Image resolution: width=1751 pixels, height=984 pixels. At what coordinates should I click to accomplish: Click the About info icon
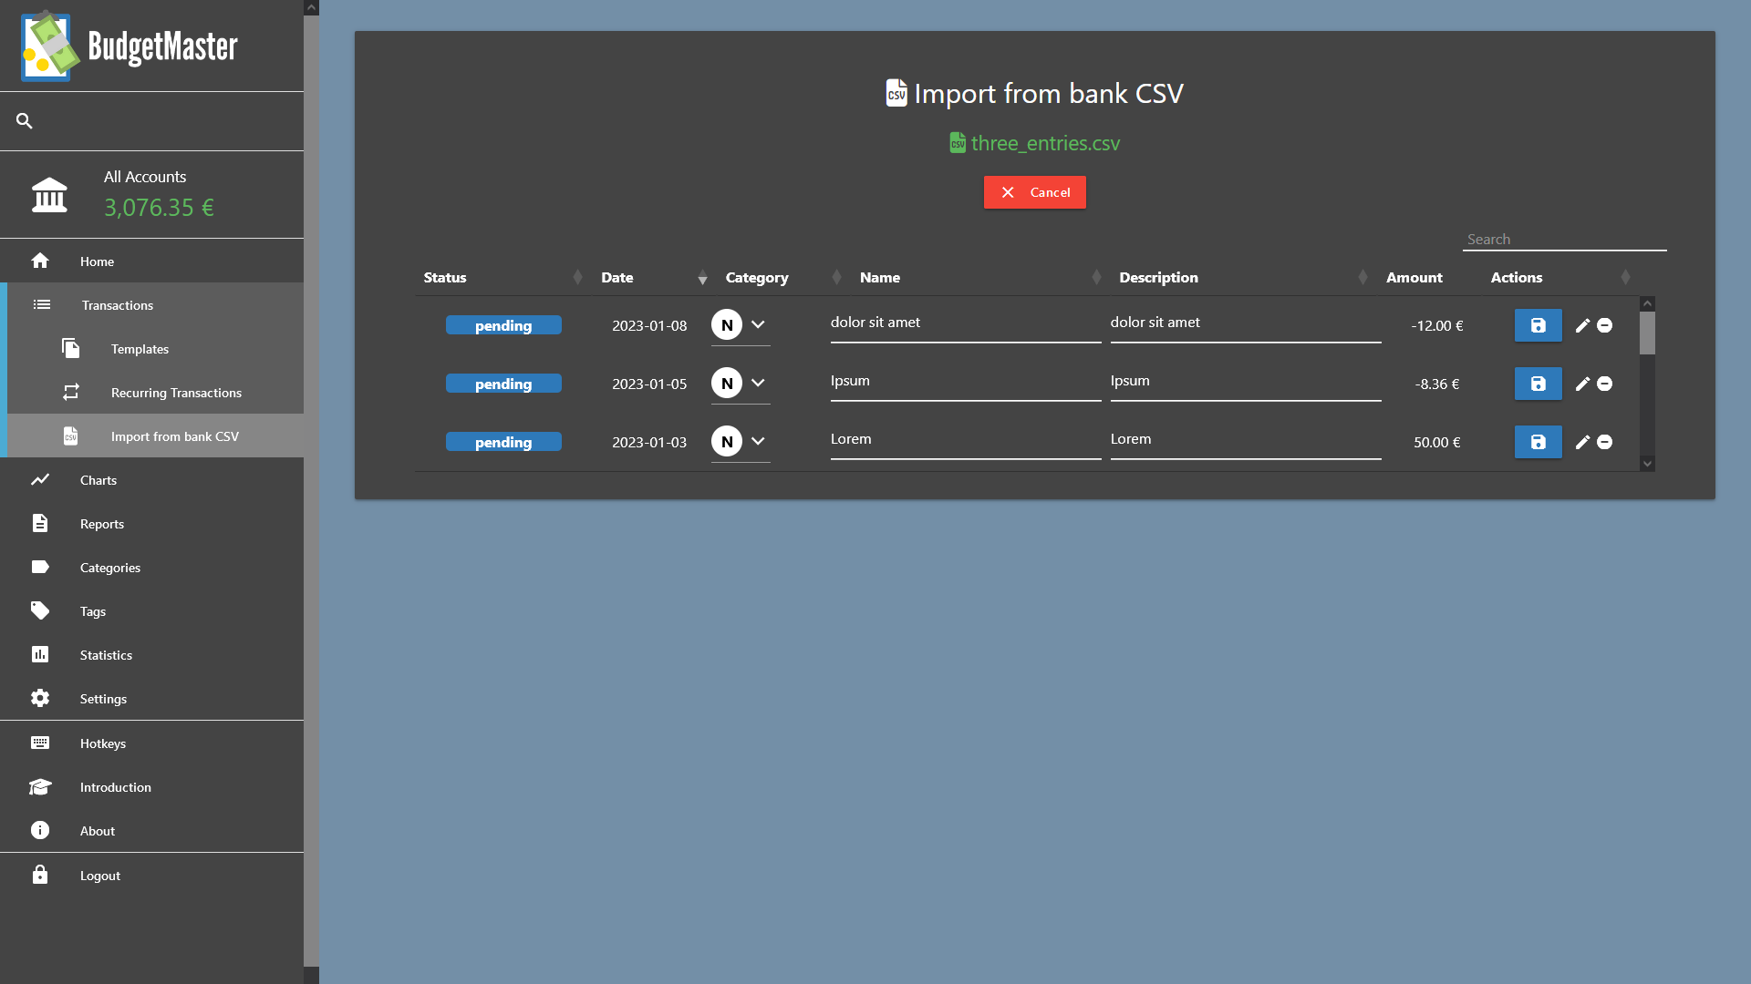tap(40, 830)
